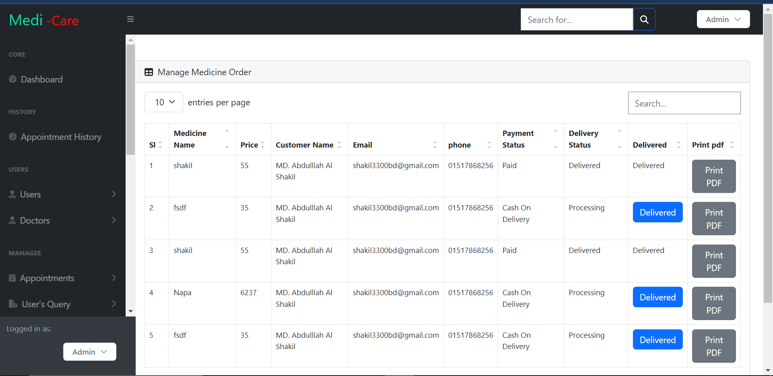
Task: Open Appointments via its calendar icon
Action: coord(12,277)
